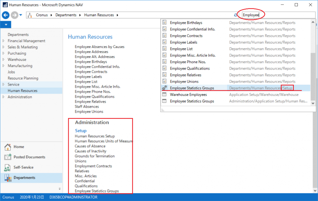Click gear icon beside Employee Statistics Groups result

(x=165, y=88)
